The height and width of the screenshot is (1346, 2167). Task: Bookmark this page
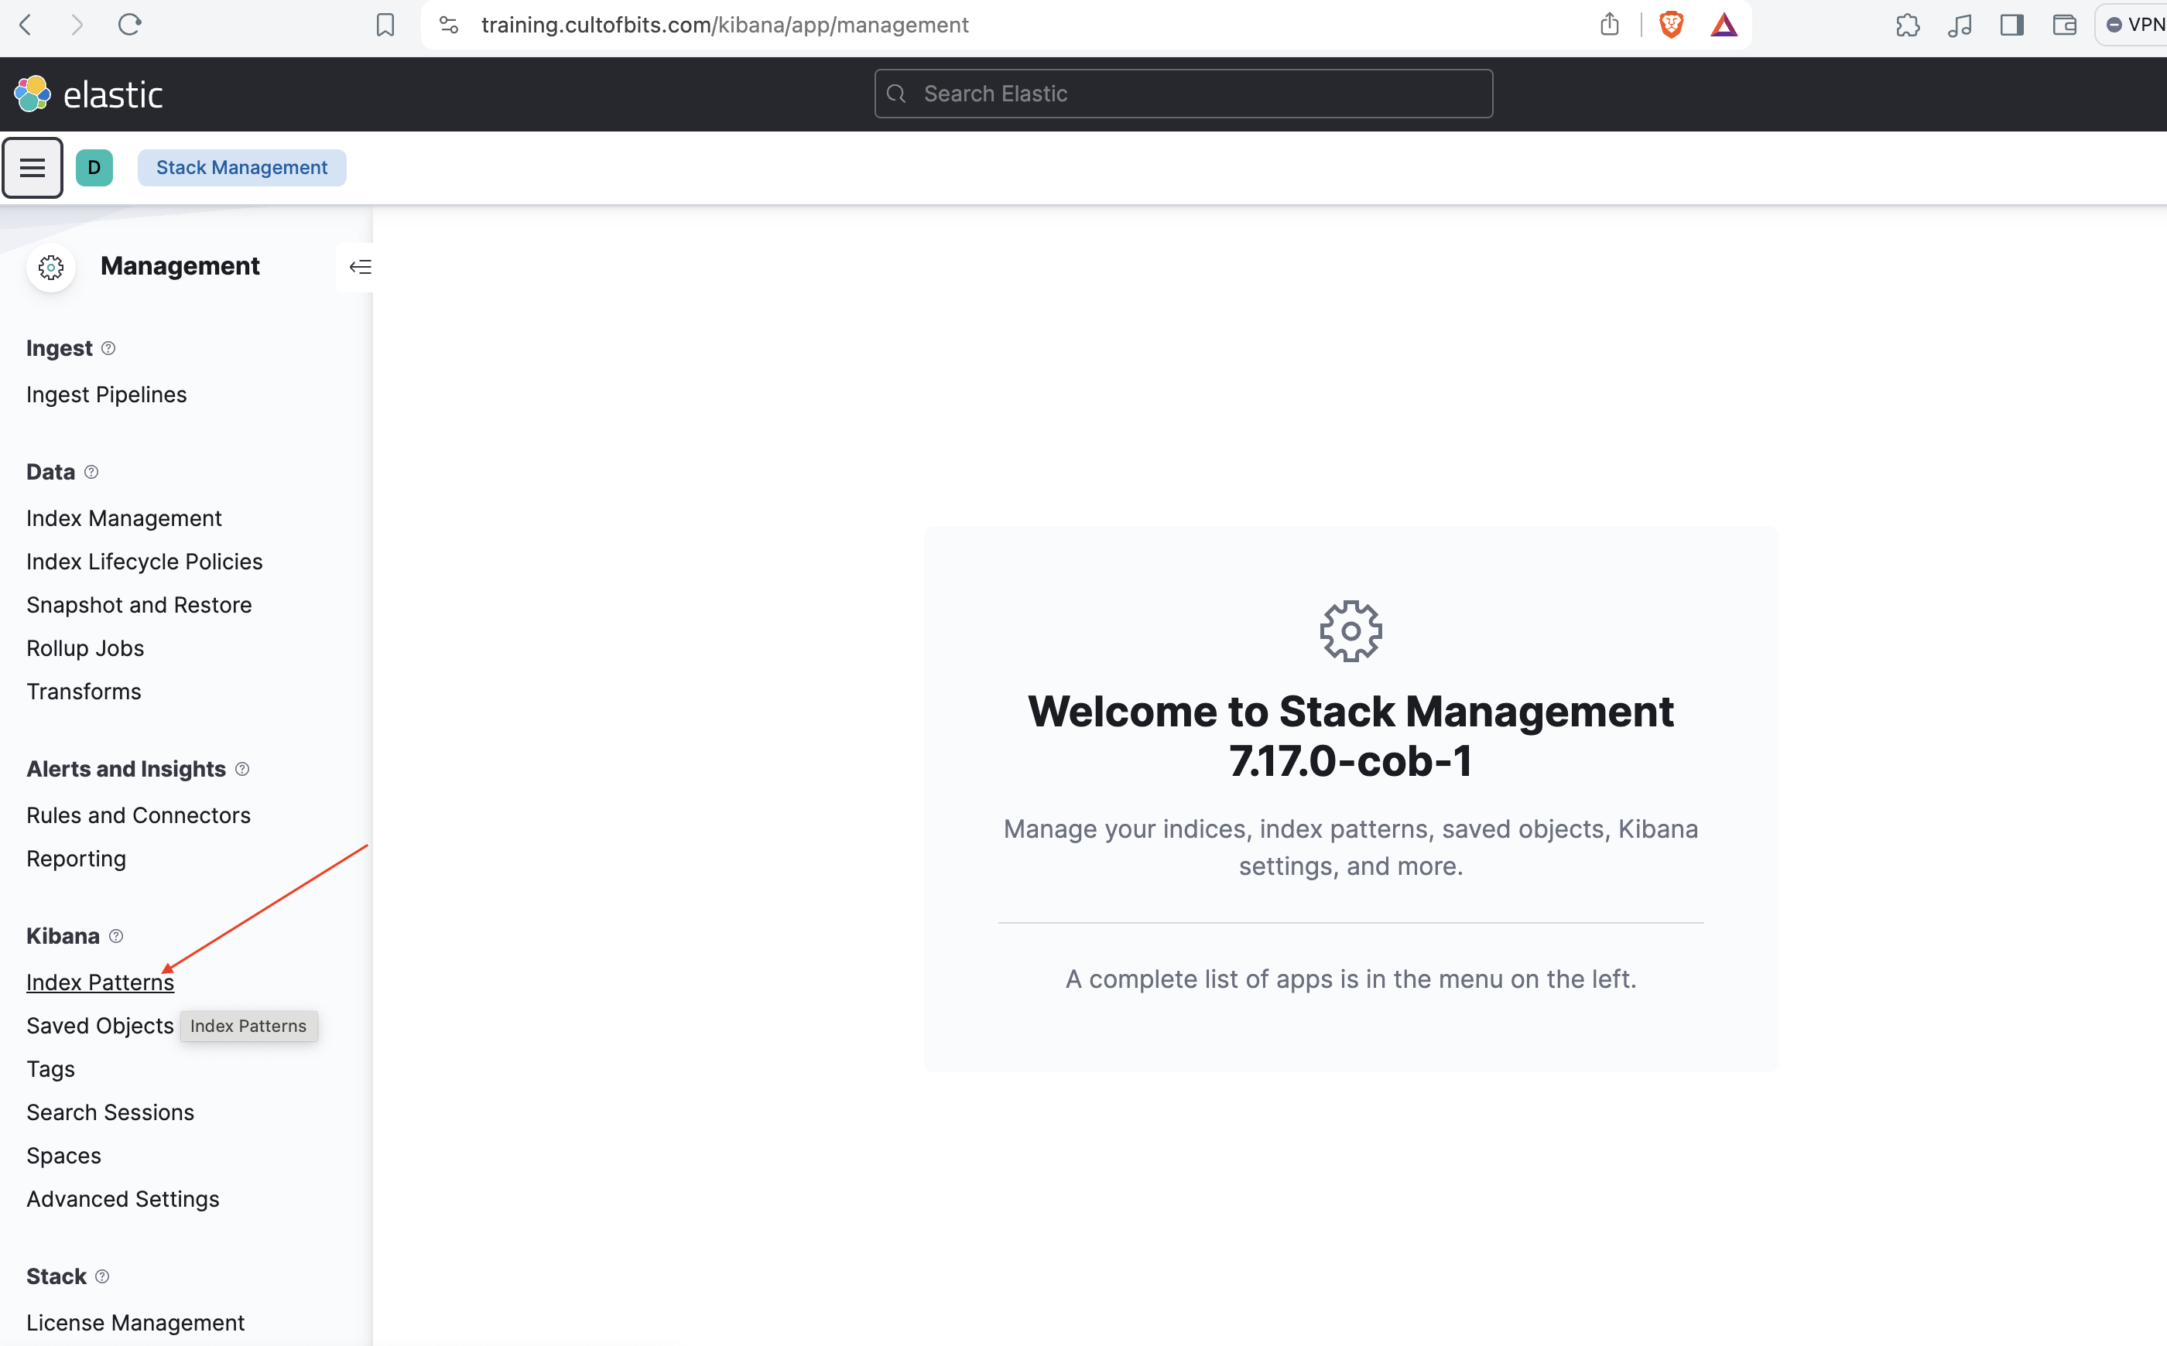tap(385, 25)
